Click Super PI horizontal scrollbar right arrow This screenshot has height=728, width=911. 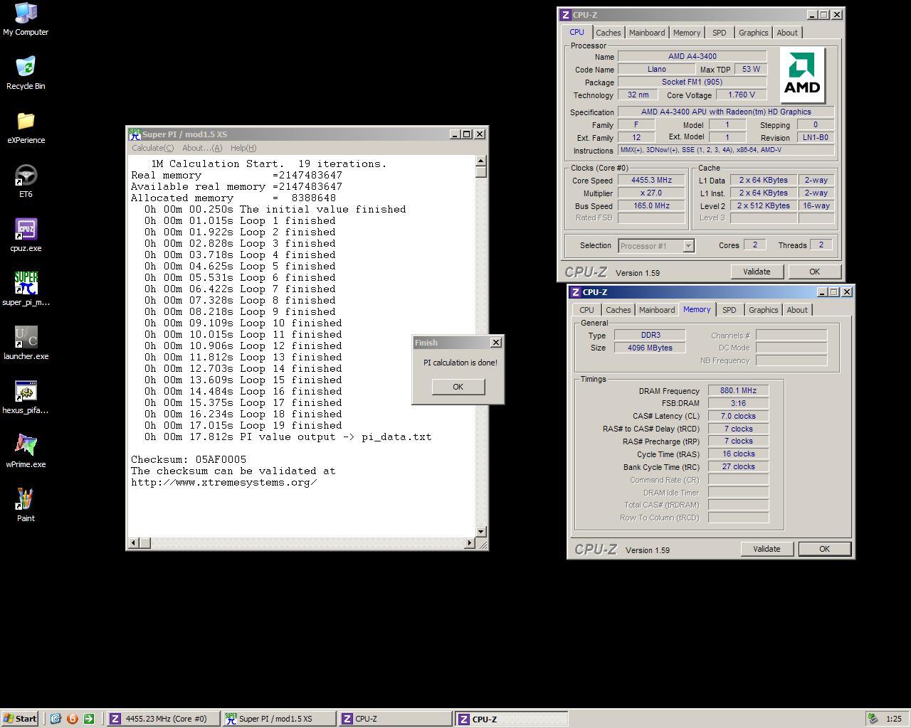pyautogui.click(x=469, y=543)
